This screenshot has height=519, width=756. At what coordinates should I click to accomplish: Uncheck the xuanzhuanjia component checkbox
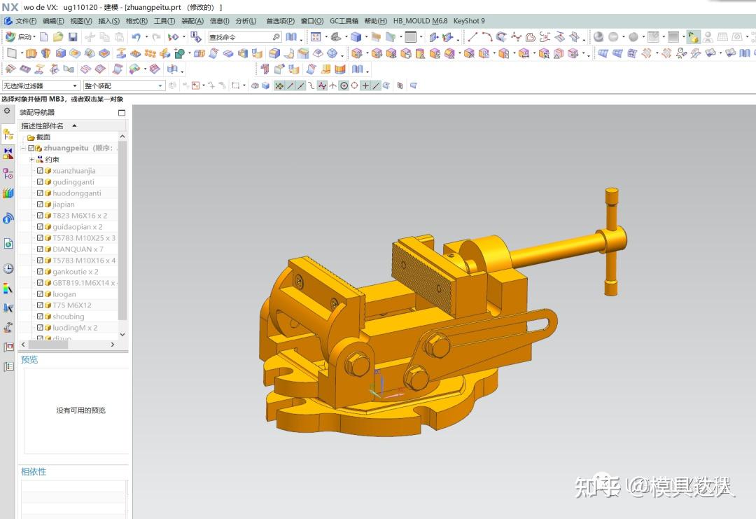tap(40, 171)
